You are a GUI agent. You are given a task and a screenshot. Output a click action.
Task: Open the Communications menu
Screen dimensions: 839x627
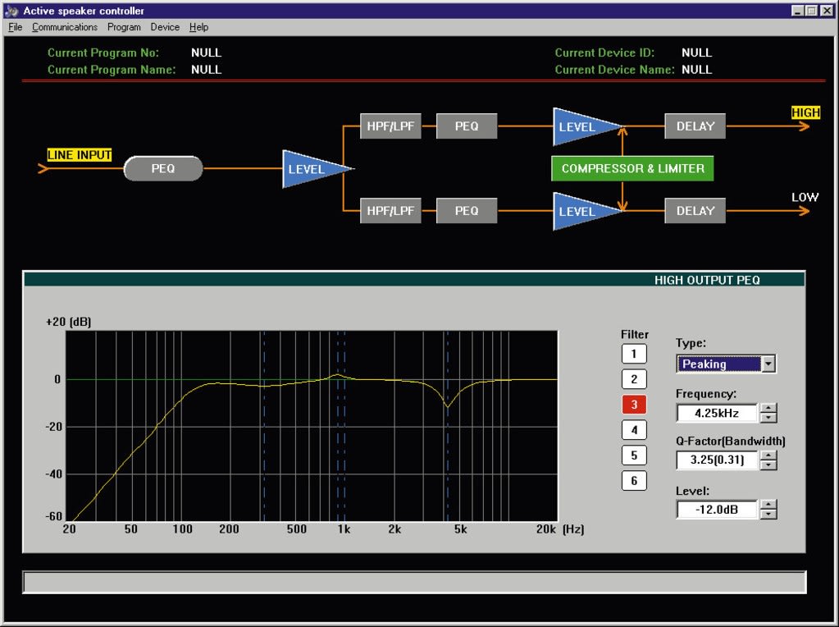pos(65,27)
